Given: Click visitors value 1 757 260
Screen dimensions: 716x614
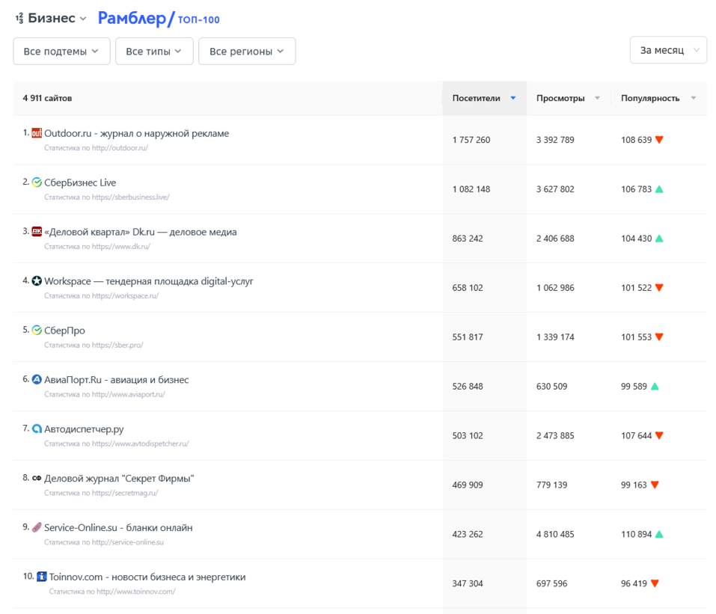Looking at the screenshot, I should point(471,140).
